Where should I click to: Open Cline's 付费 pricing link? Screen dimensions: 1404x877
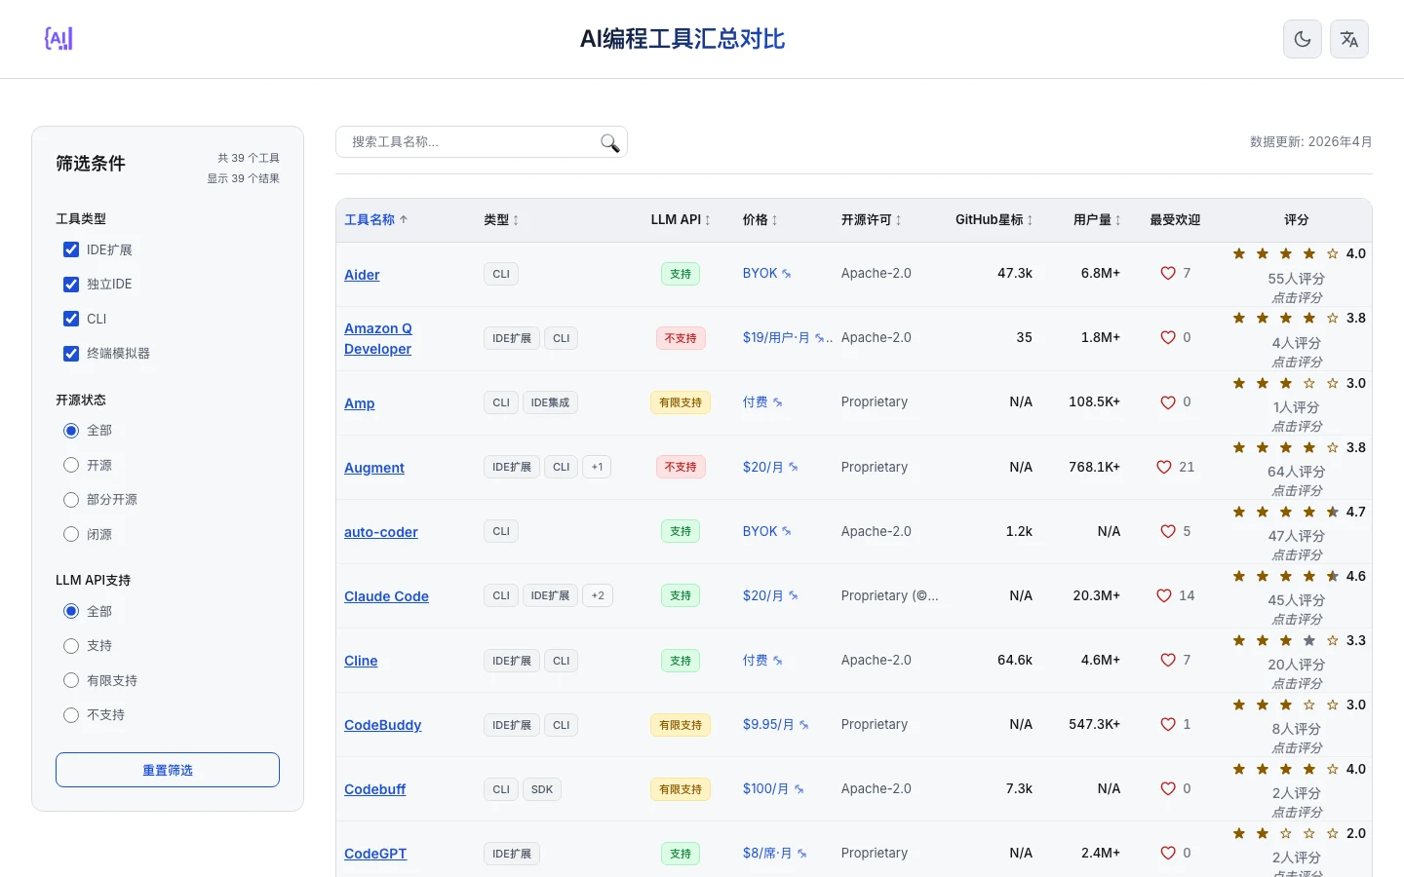coord(763,660)
